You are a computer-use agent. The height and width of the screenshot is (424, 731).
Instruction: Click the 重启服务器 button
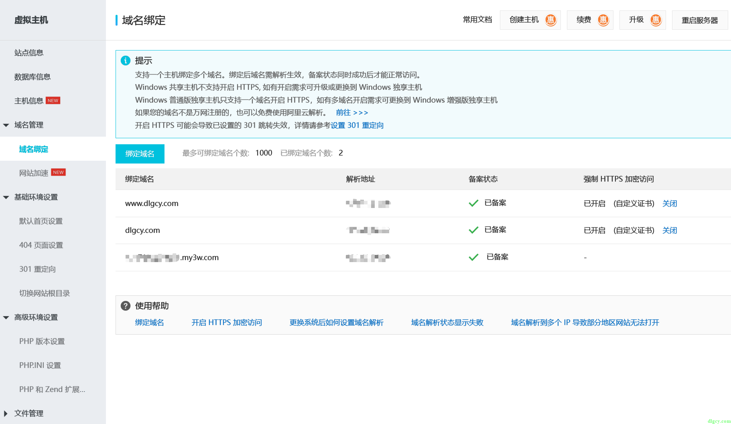700,20
